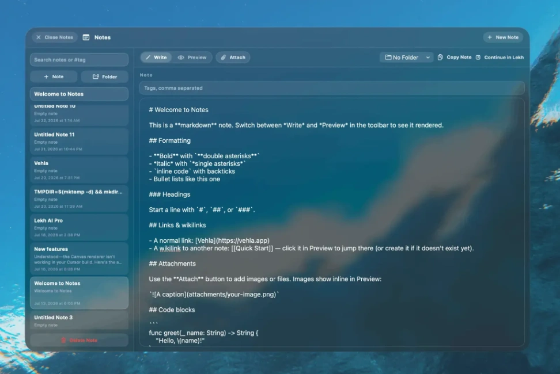Click Continue in Lekh

tap(500, 58)
